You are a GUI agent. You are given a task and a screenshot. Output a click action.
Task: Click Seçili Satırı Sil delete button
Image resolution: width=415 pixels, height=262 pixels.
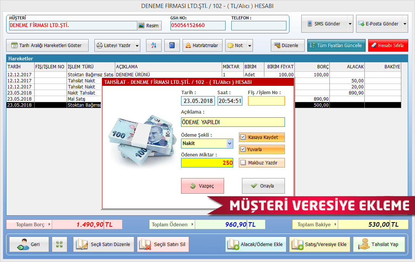coord(163,244)
